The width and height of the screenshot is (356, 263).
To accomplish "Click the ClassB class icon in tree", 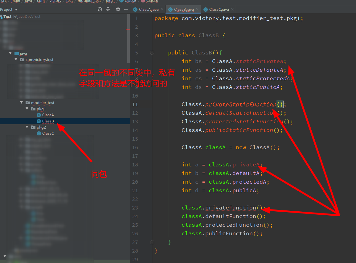I will point(39,121).
